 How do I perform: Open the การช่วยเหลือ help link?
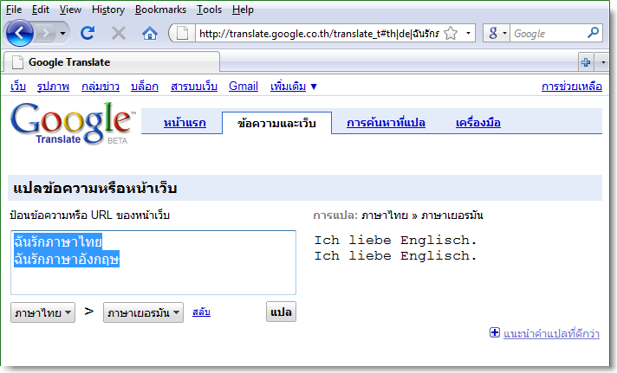point(572,86)
